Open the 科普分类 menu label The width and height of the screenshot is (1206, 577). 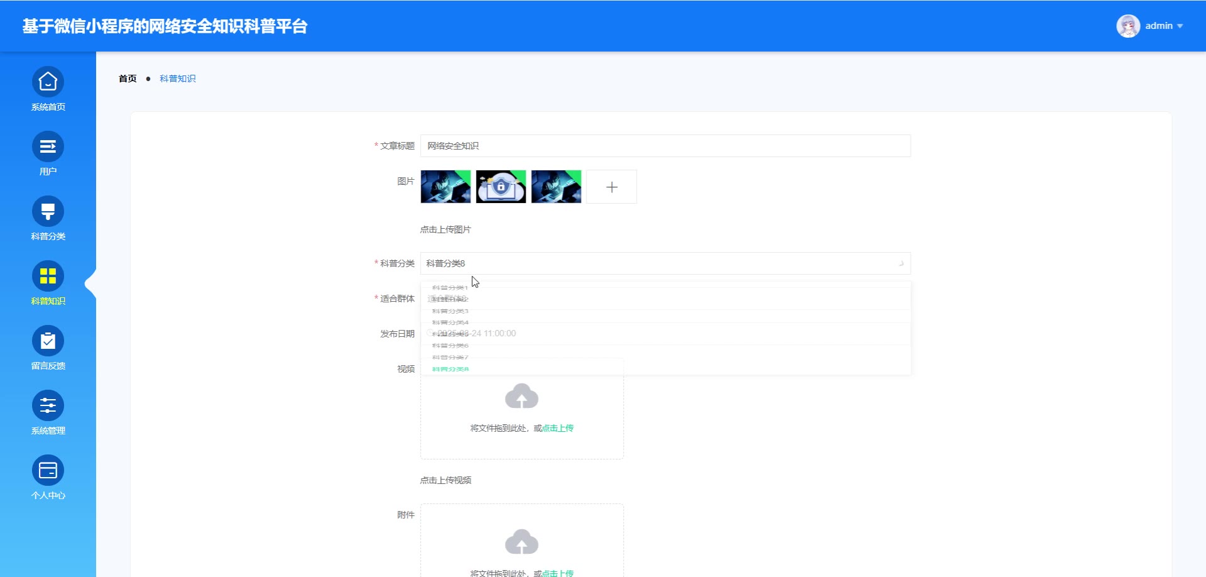point(48,236)
